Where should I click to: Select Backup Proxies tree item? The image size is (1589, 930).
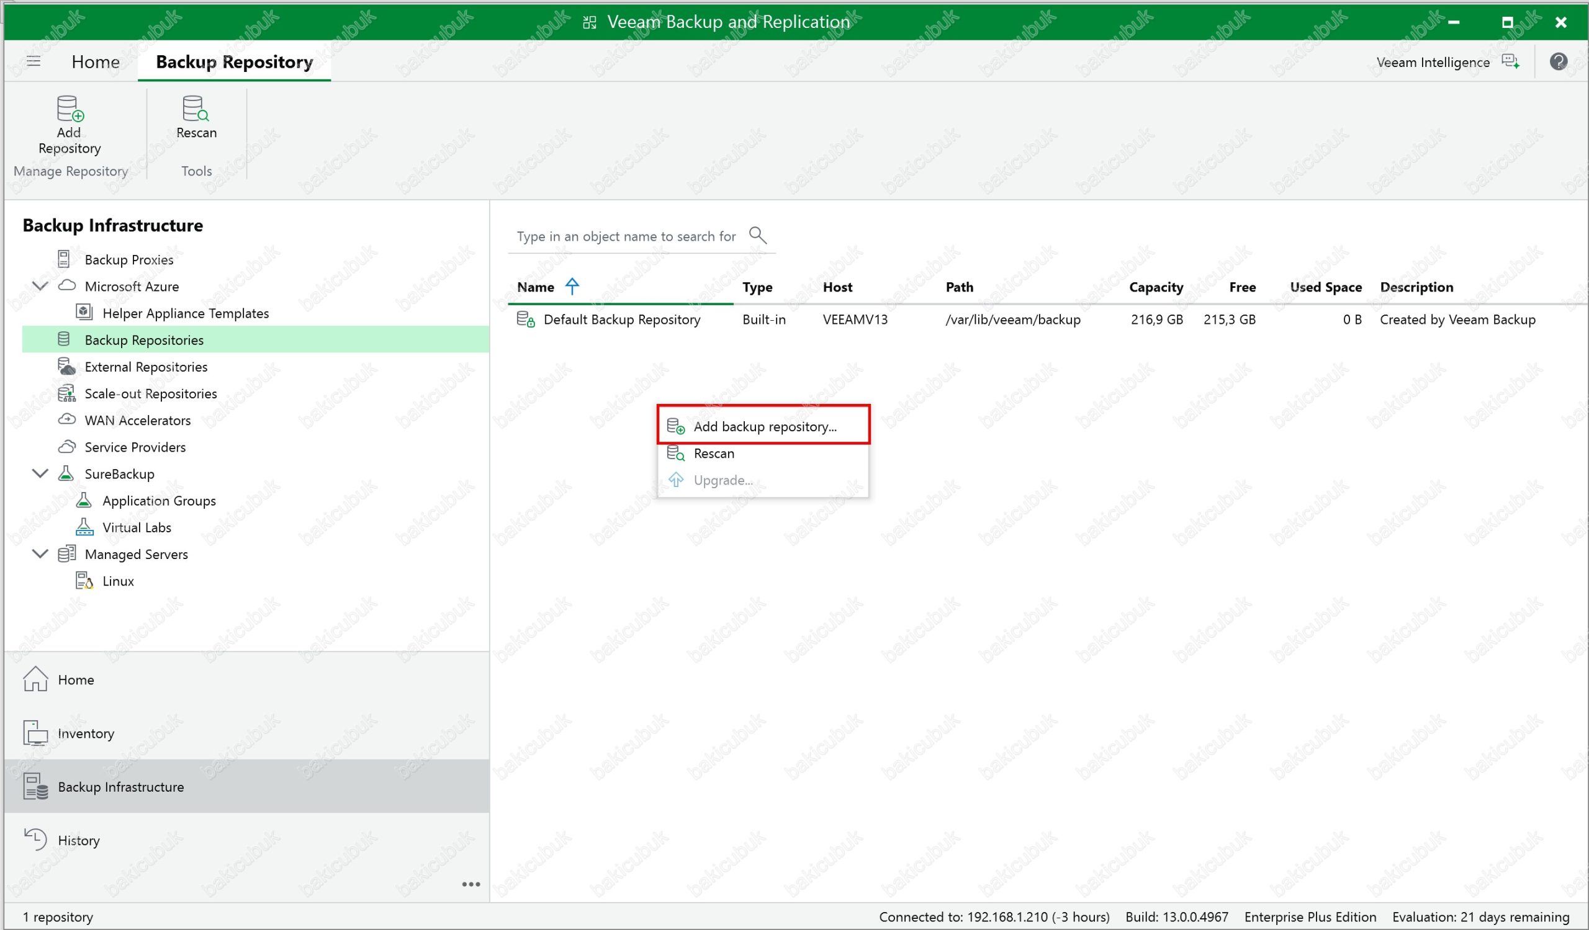(x=128, y=259)
